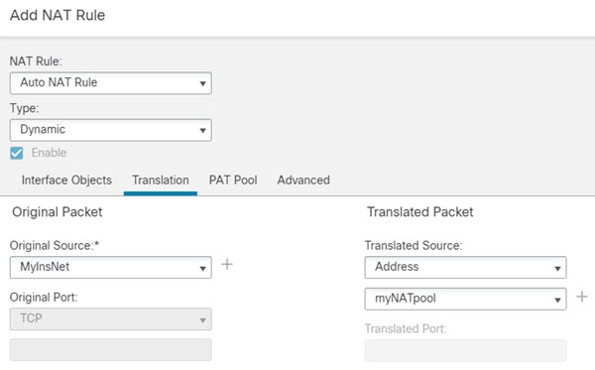Click the Translated Port input field
Screen dimensions: 595x370
click(466, 350)
